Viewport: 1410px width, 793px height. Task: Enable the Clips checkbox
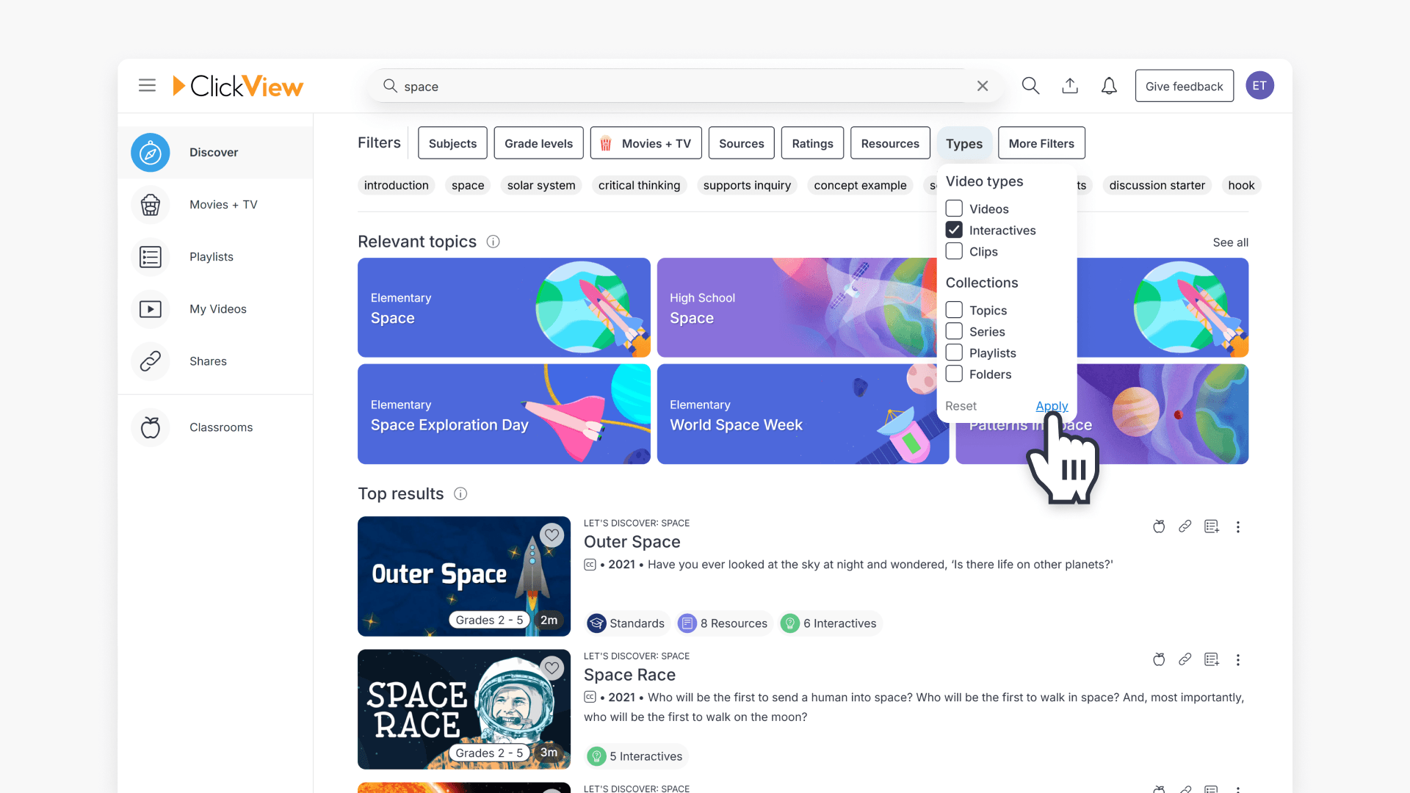954,251
